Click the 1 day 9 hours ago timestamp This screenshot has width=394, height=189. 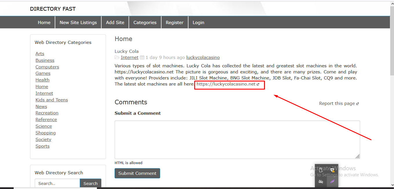165,58
